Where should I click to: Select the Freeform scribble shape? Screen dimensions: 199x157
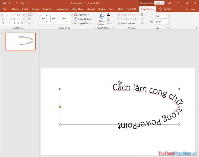[x=3, y=23]
